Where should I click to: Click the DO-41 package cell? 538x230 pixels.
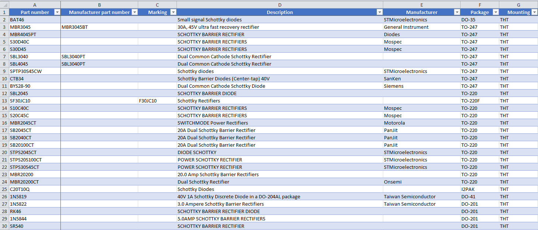coord(480,196)
